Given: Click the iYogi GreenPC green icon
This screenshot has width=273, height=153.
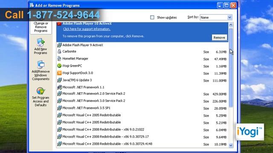Looking at the screenshot, I should (59, 66).
